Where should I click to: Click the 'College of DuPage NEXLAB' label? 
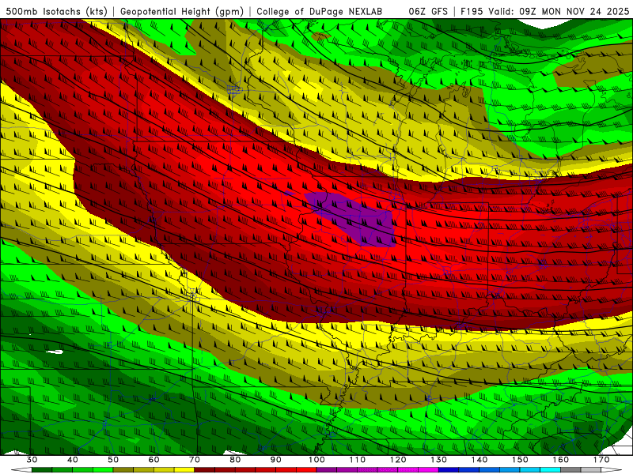coord(319,11)
